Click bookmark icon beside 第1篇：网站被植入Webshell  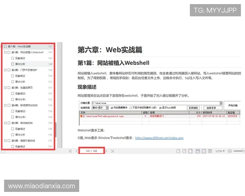[x=9, y=52]
